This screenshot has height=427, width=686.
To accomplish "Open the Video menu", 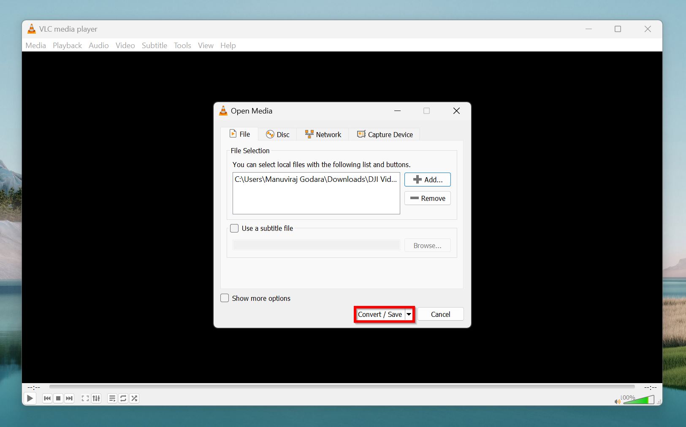I will coord(125,45).
